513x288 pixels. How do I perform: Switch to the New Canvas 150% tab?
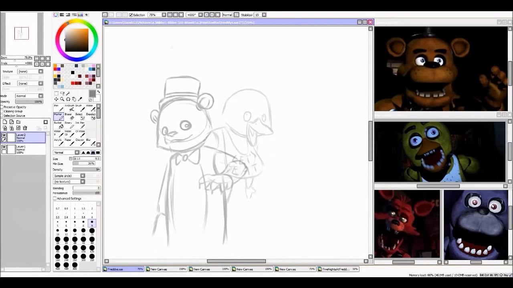click(166, 269)
